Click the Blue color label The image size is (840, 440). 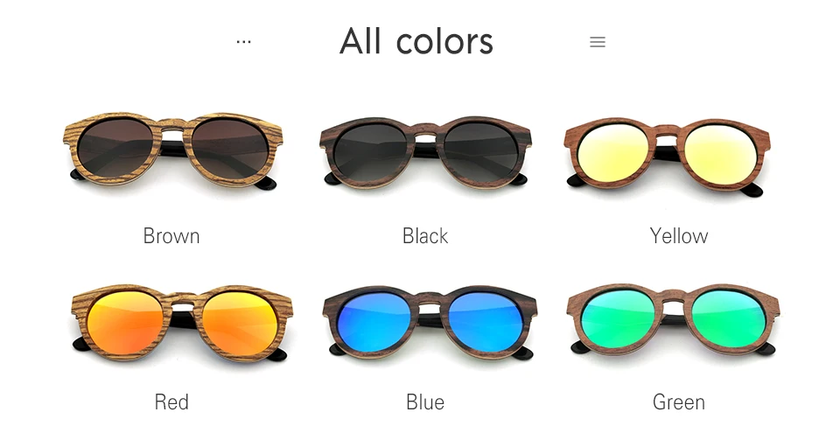[425, 402]
